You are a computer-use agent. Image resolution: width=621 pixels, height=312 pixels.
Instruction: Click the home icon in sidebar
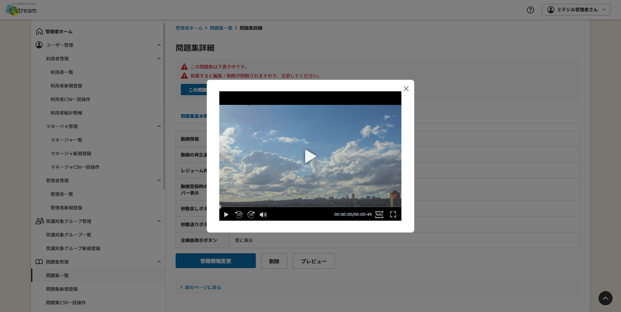(x=39, y=31)
